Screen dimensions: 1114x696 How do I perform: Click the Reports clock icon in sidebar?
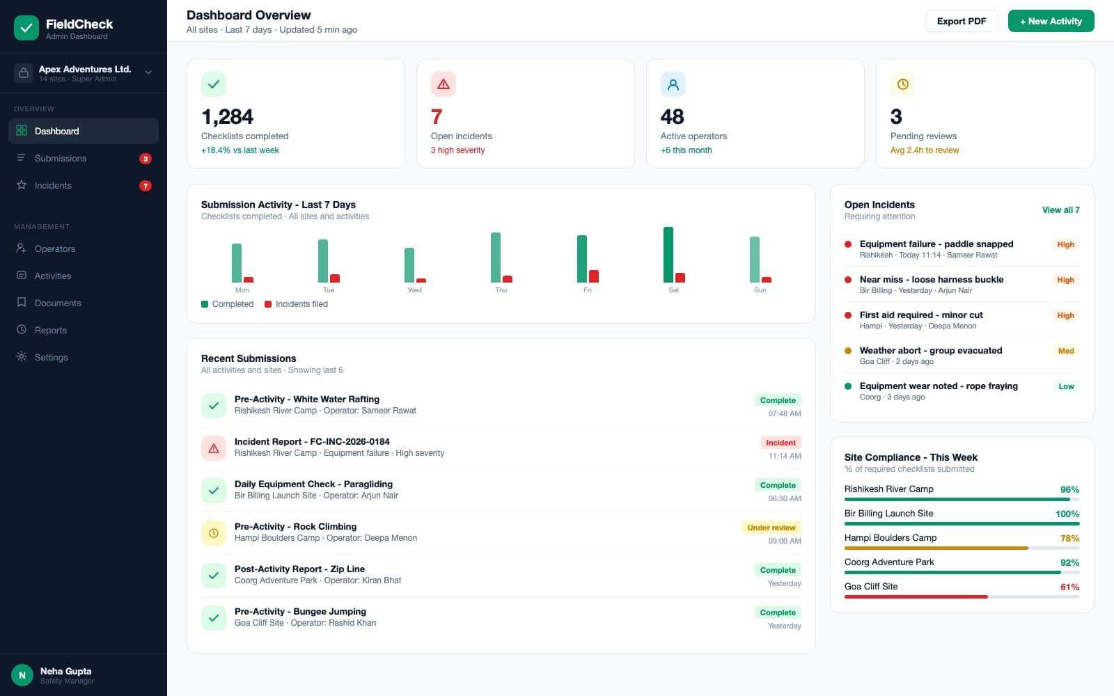[x=22, y=330]
